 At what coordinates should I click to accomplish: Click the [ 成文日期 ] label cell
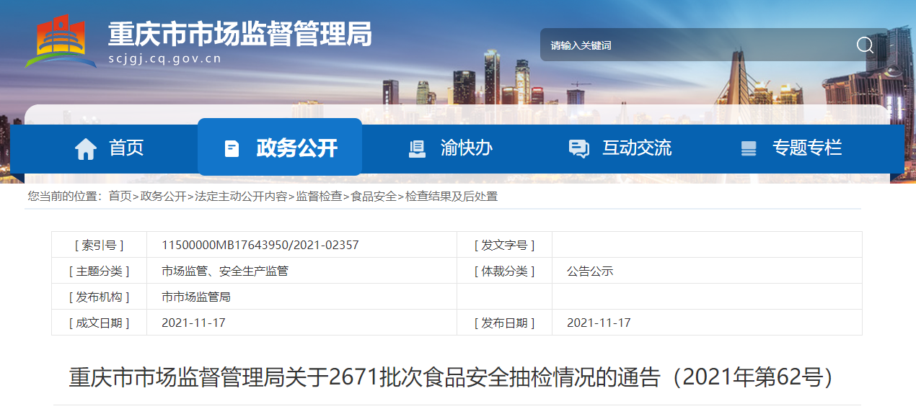[100, 323]
